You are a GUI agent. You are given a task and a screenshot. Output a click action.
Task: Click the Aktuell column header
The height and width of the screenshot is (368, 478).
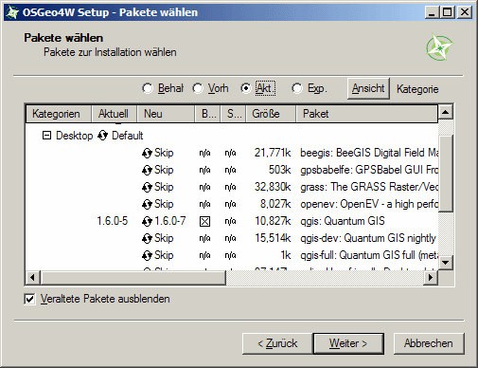click(x=114, y=114)
